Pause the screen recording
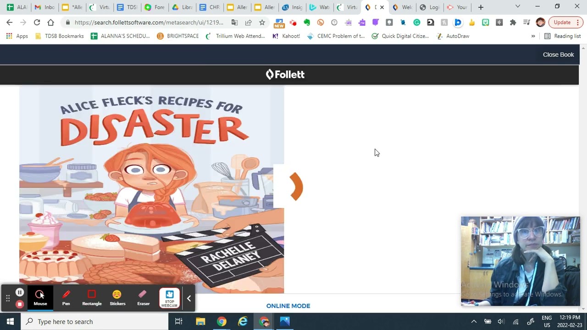This screenshot has height=330, width=587. point(20,292)
